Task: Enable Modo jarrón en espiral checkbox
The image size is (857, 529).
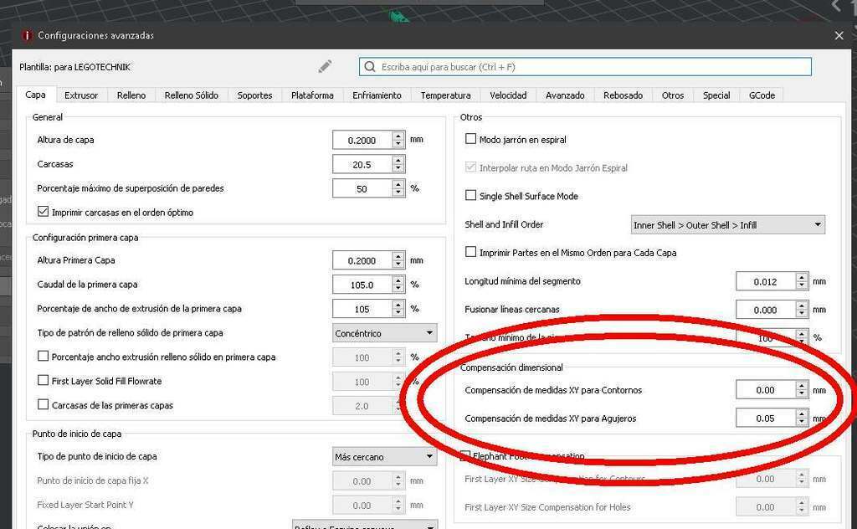Action: 470,139
